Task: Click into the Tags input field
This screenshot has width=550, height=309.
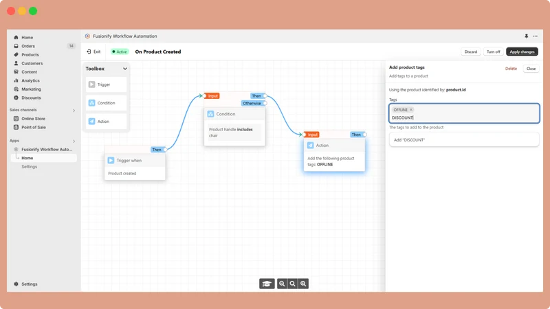Action: click(463, 113)
